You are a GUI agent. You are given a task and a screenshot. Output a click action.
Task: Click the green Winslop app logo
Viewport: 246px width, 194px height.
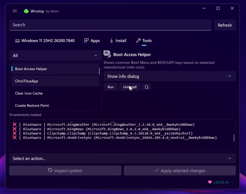pyautogui.click(x=26, y=11)
